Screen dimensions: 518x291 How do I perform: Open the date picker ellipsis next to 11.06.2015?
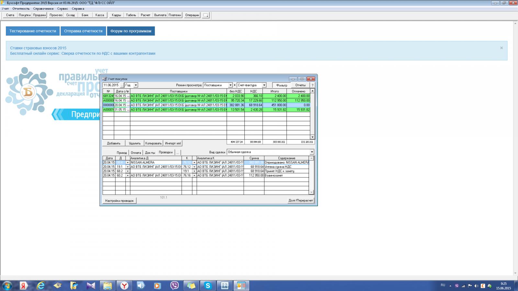click(122, 85)
